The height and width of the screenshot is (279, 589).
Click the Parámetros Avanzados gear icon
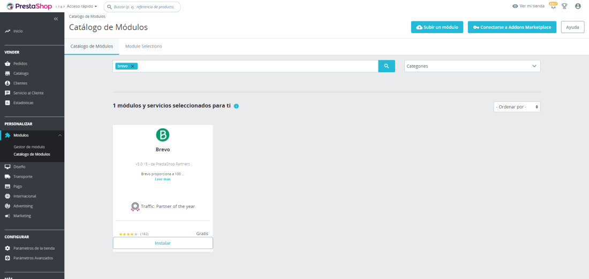[x=7, y=258]
